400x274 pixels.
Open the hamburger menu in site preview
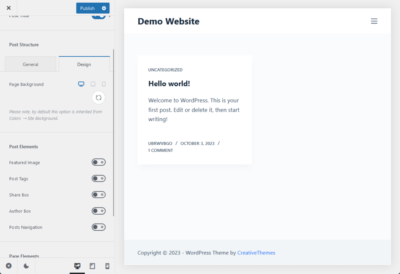click(374, 21)
